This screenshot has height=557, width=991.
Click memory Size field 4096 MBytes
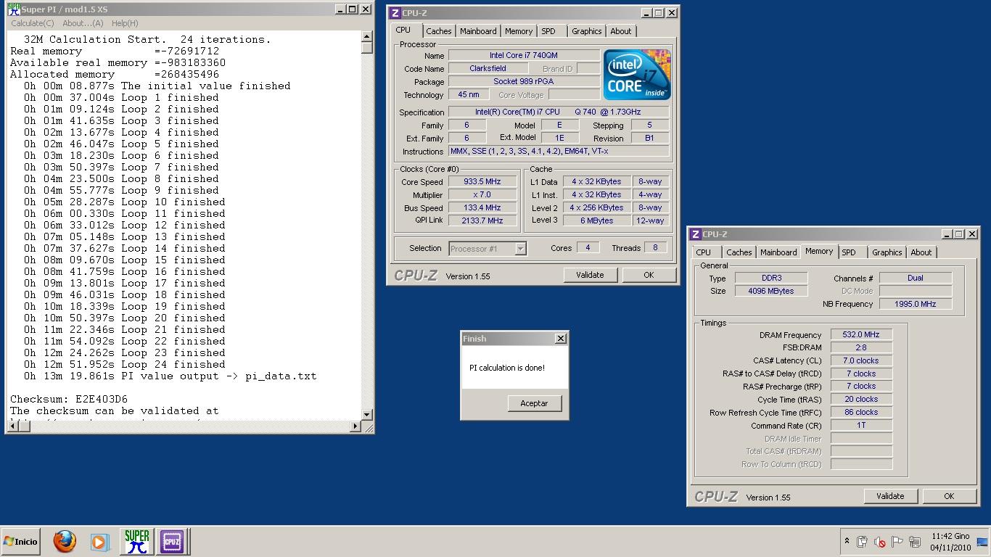770,291
